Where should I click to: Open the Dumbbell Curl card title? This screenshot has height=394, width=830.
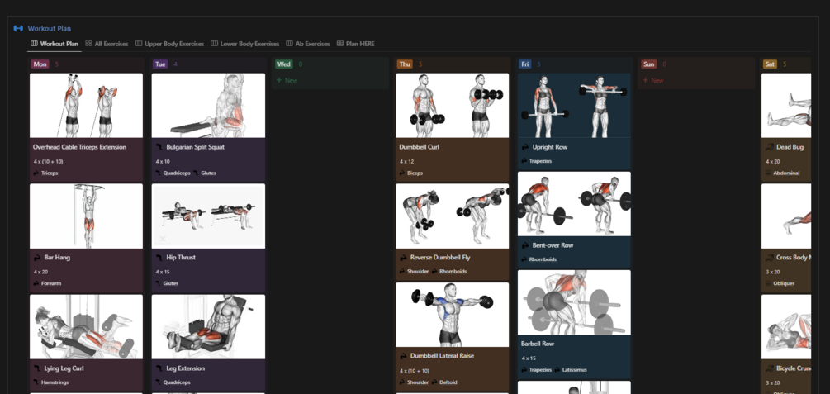420,147
